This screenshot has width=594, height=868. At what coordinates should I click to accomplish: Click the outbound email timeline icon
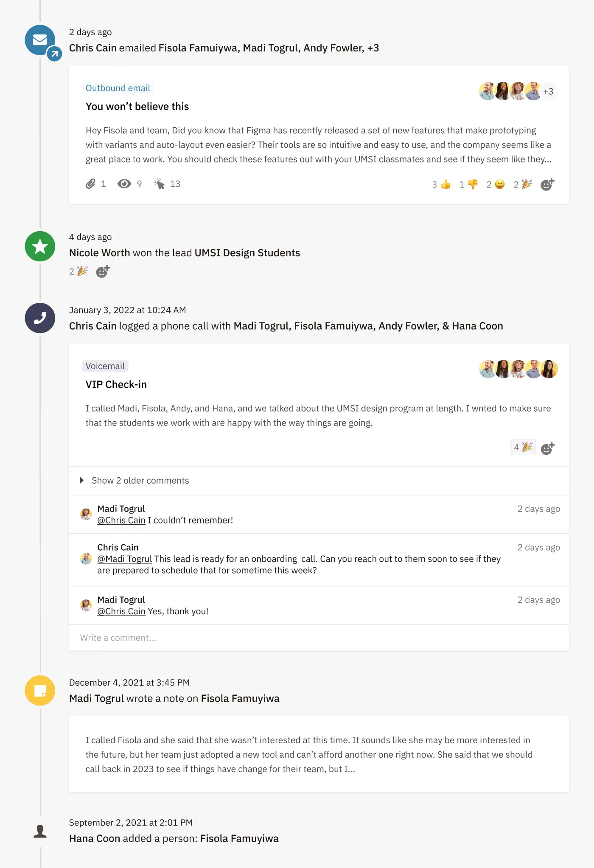[x=40, y=40]
